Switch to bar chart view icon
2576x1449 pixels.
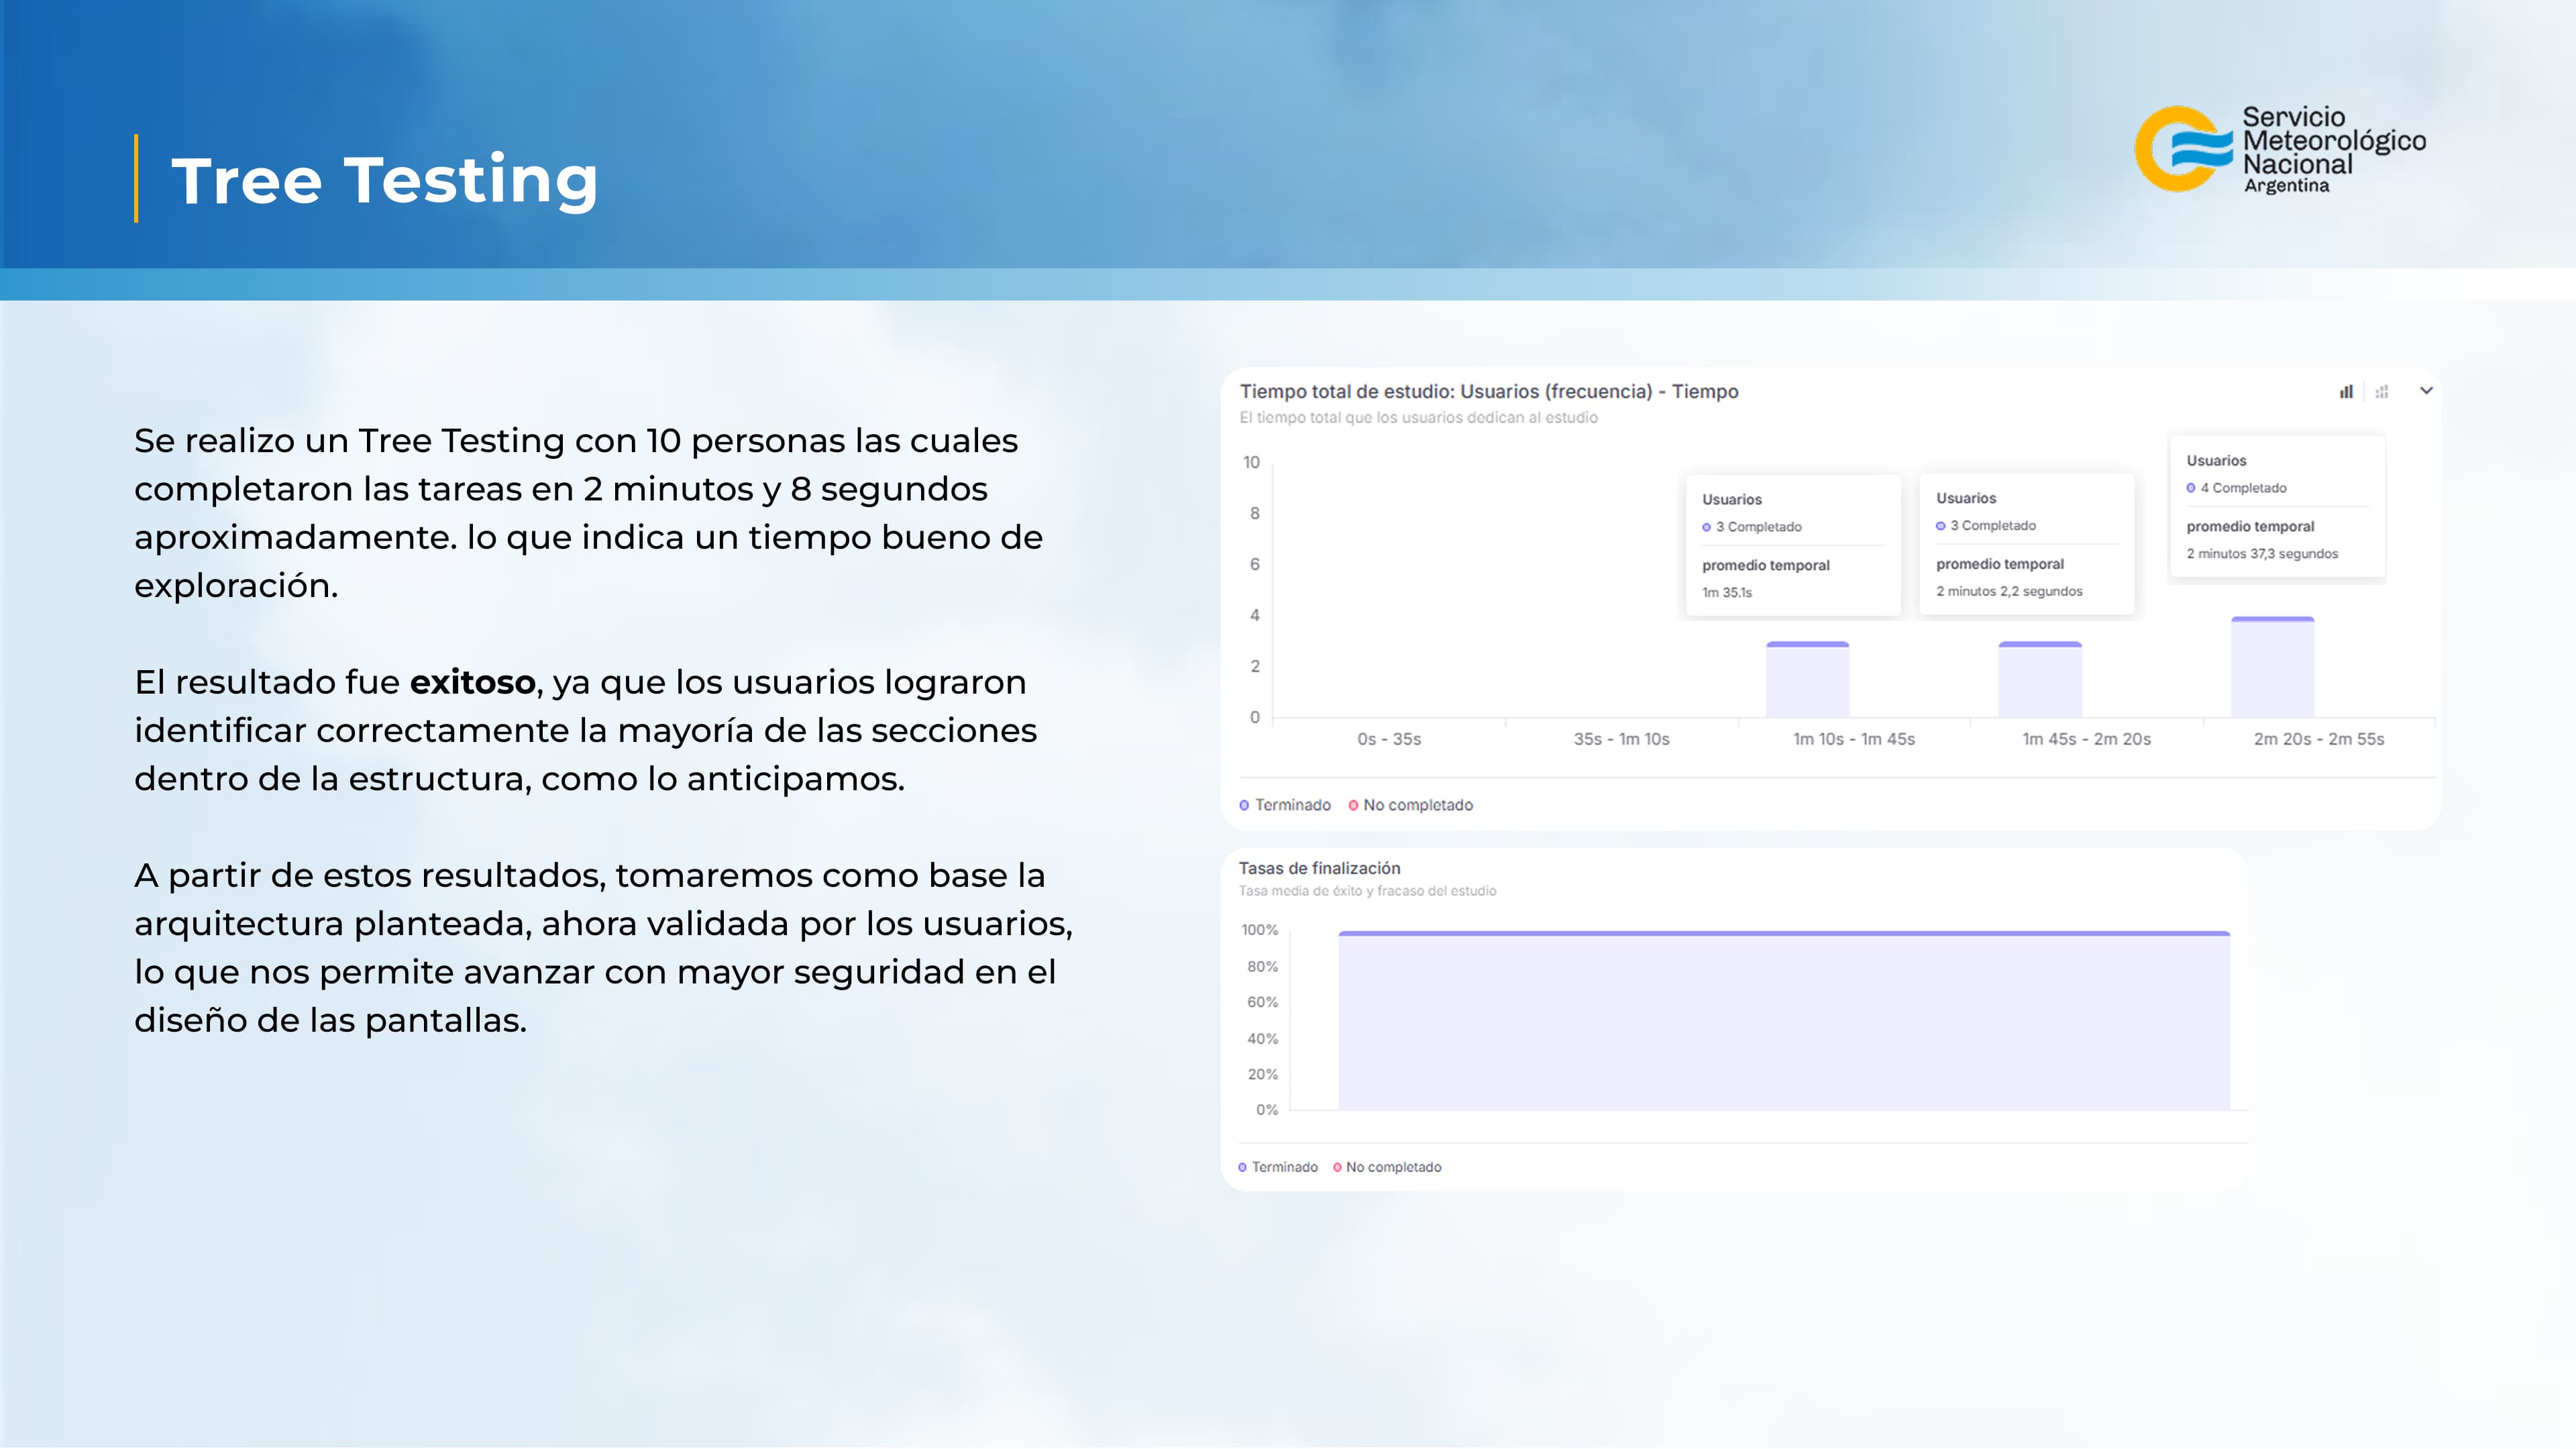coord(2346,392)
